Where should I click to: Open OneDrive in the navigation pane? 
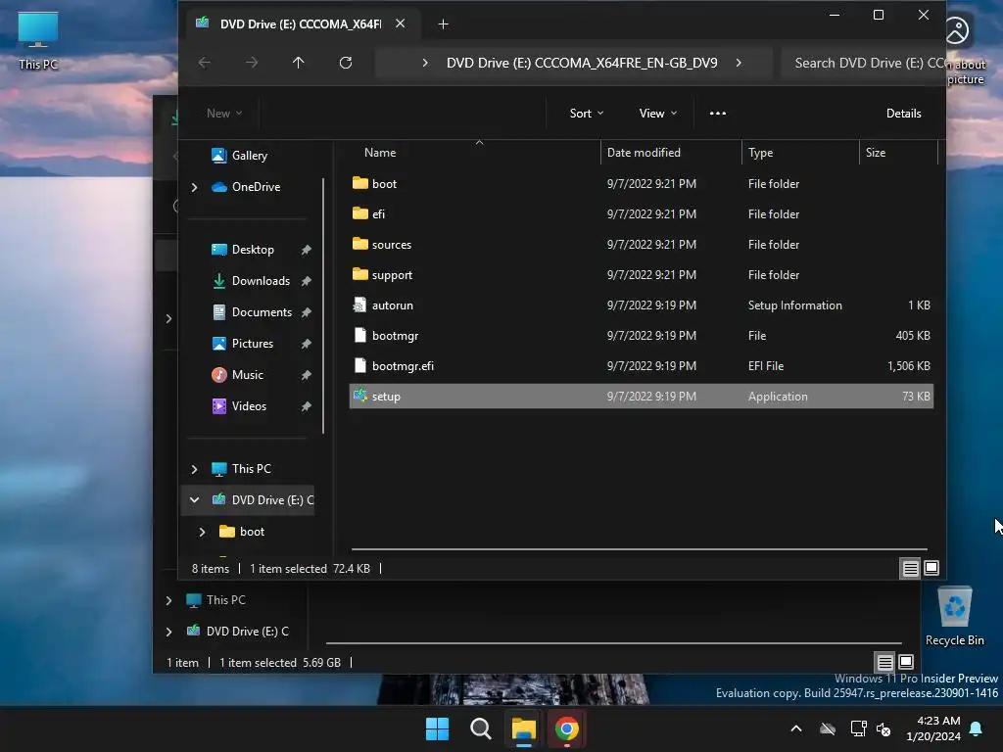[256, 187]
